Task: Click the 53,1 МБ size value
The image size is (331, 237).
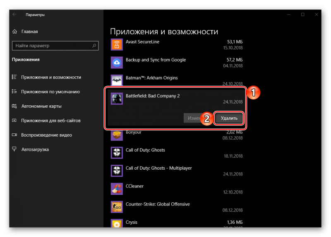Action: pos(235,42)
